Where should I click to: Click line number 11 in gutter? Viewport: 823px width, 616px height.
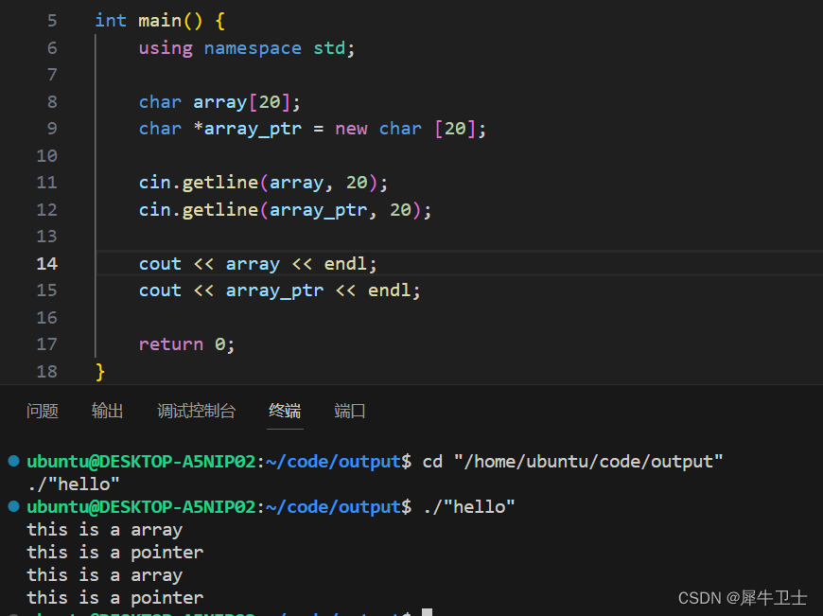(x=46, y=183)
